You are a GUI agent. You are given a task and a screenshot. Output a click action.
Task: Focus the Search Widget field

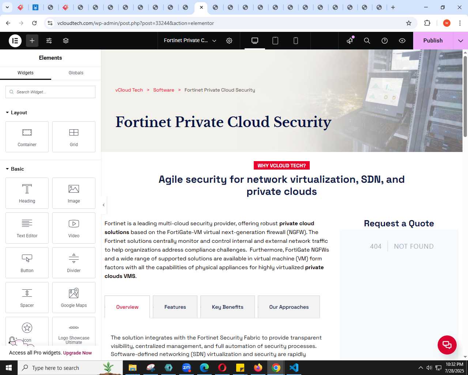[50, 92]
